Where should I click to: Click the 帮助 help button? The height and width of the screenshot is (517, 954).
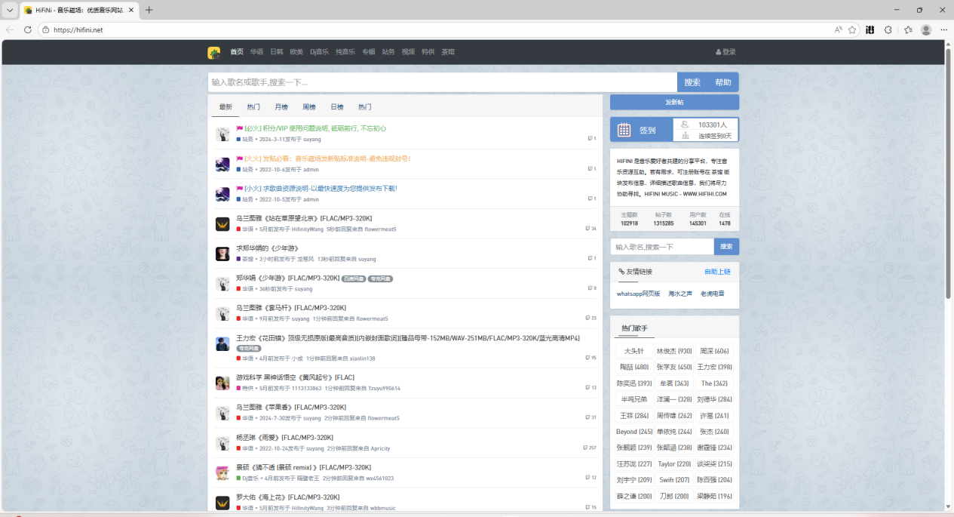723,82
